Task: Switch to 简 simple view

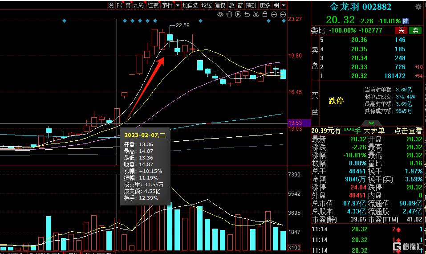Action: click(x=128, y=5)
